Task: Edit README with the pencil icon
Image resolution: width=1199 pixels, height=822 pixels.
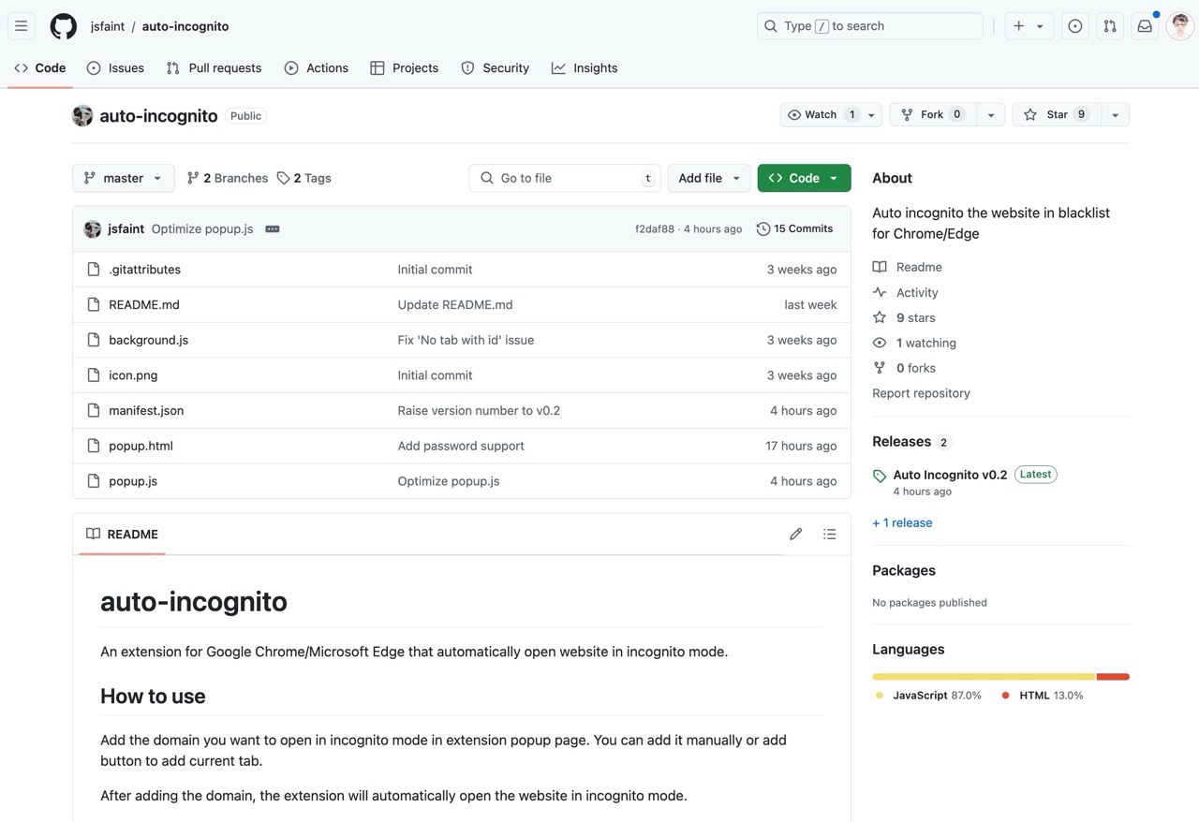Action: click(x=796, y=534)
